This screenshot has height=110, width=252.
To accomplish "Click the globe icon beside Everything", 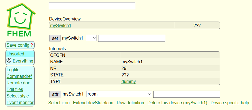I will coord(9,61).
